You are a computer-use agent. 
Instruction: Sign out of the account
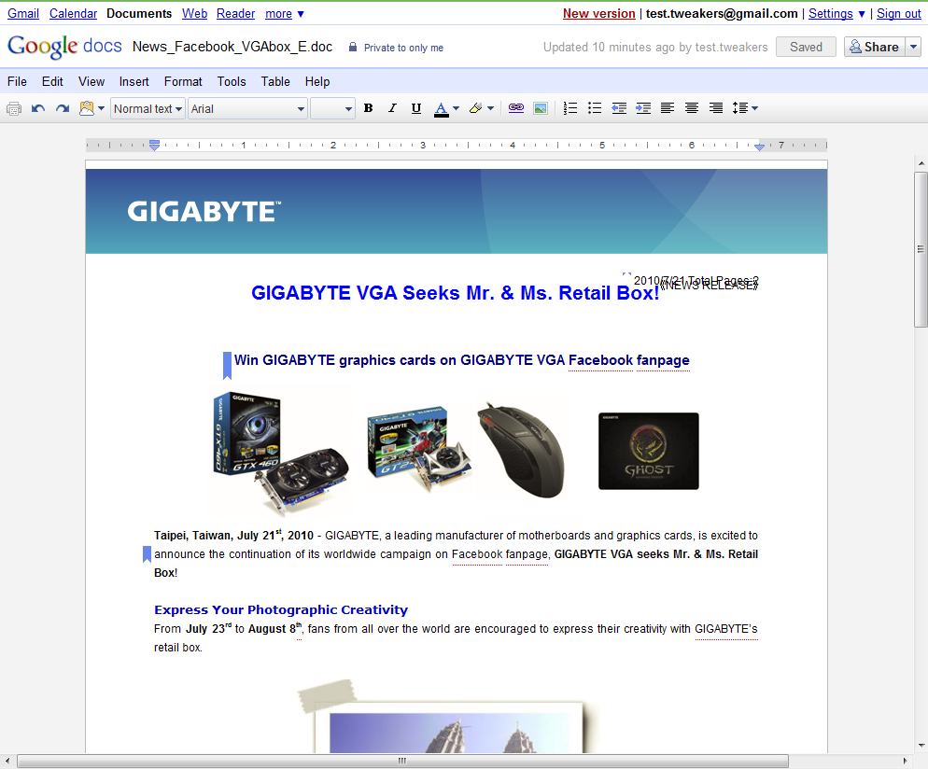point(898,14)
